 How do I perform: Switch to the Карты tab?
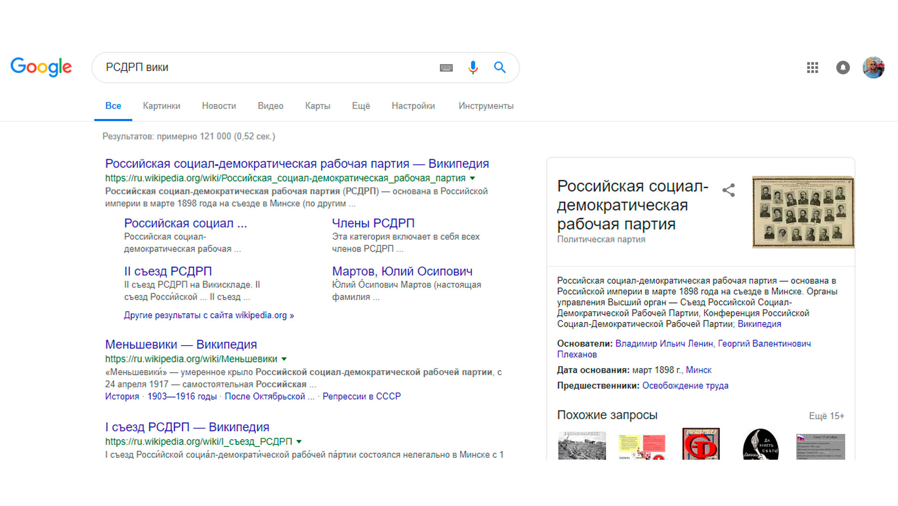(x=318, y=106)
